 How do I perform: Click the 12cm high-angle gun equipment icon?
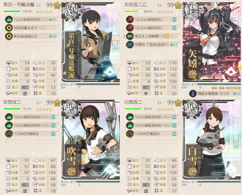9,19
